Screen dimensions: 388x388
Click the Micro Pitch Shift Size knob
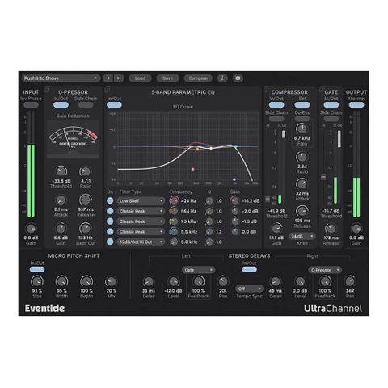click(37, 281)
